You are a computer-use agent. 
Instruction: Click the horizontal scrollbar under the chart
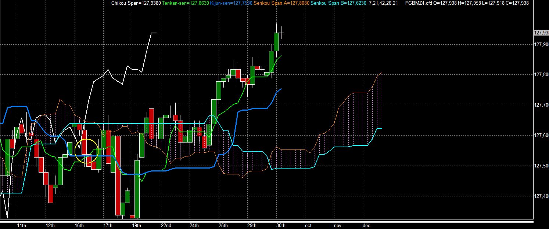(266, 221)
